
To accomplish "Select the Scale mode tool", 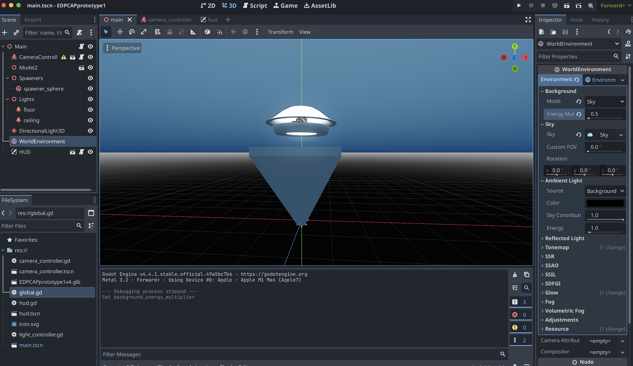I will click(144, 32).
